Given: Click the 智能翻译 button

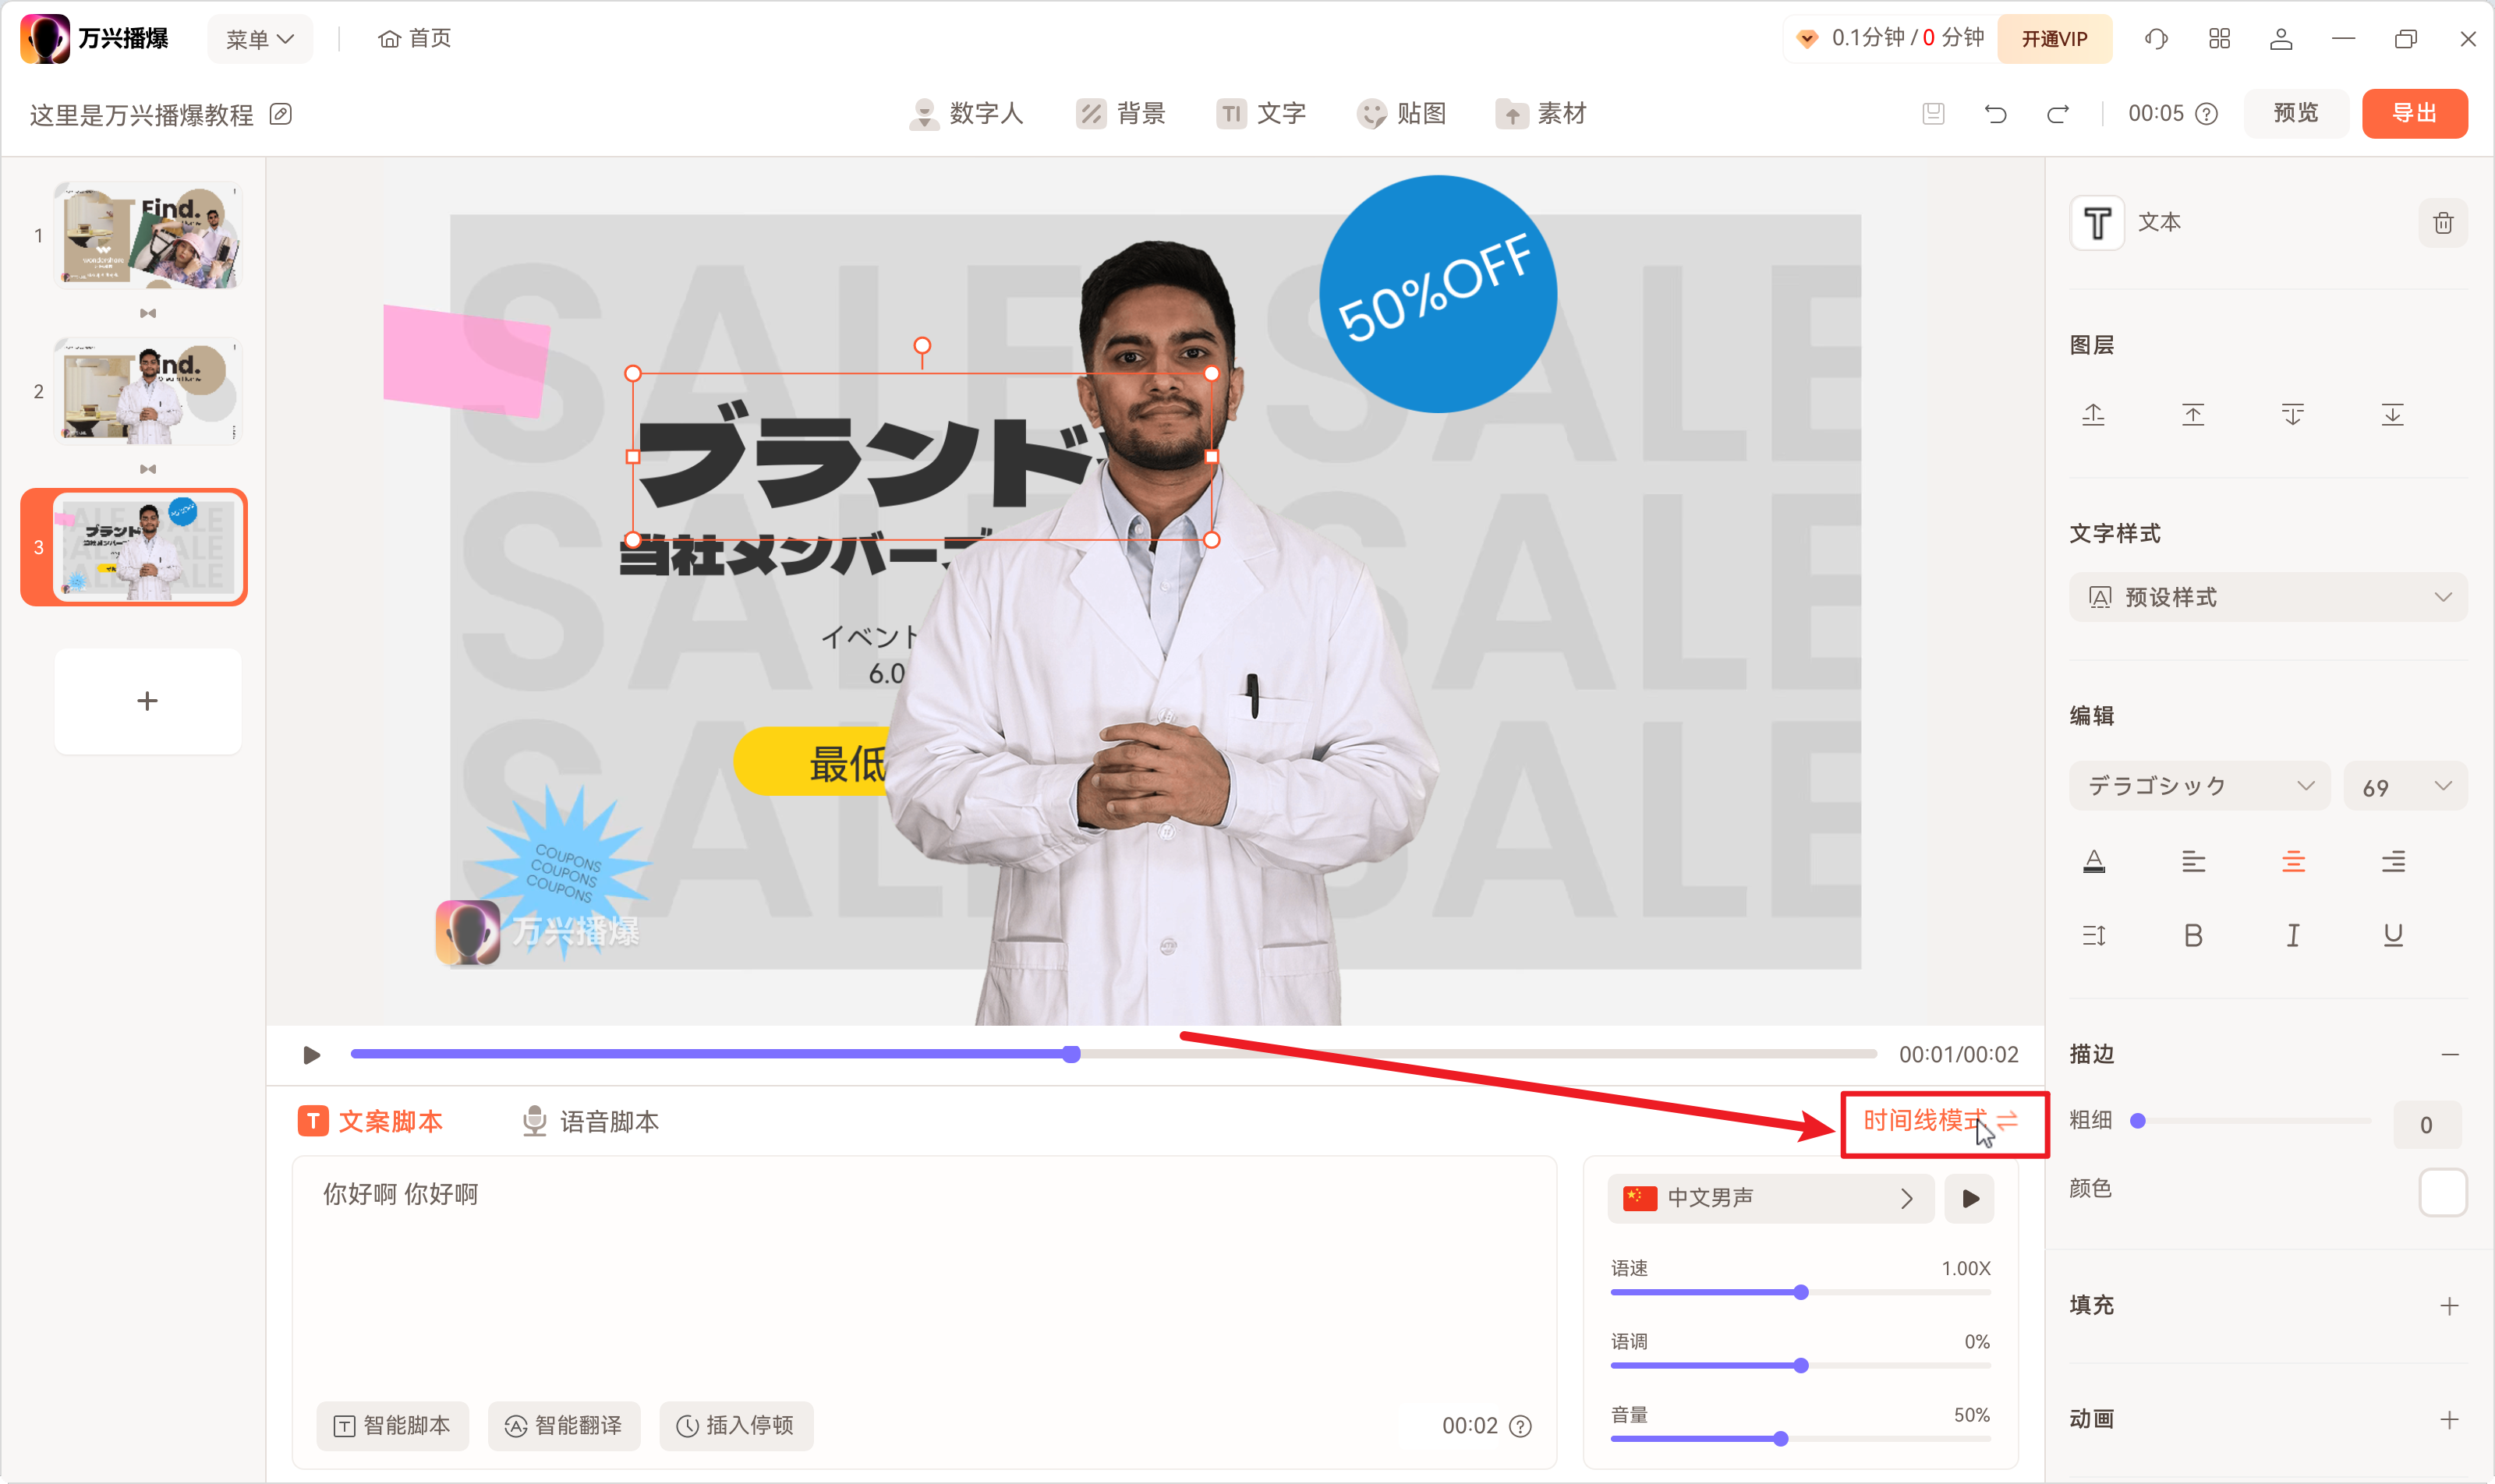Looking at the screenshot, I should (x=563, y=1425).
